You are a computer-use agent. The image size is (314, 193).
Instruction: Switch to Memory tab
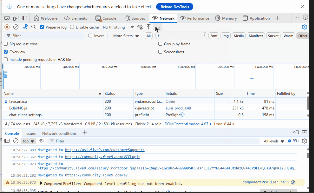pos(226,18)
